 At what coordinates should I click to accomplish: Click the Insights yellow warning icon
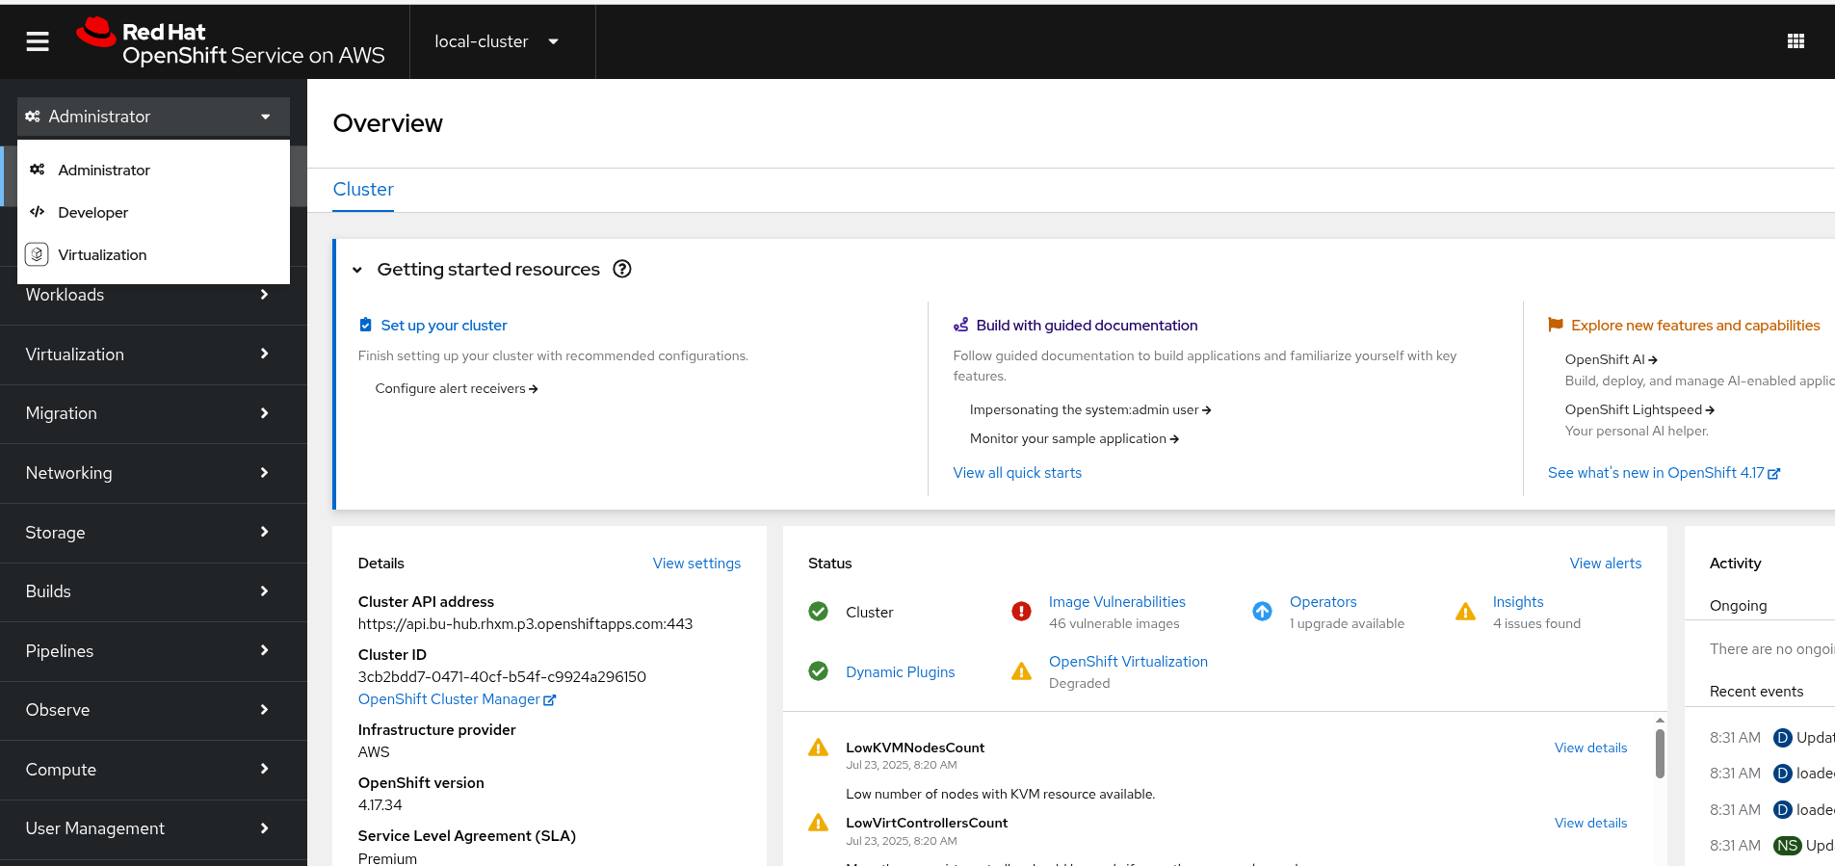tap(1465, 612)
